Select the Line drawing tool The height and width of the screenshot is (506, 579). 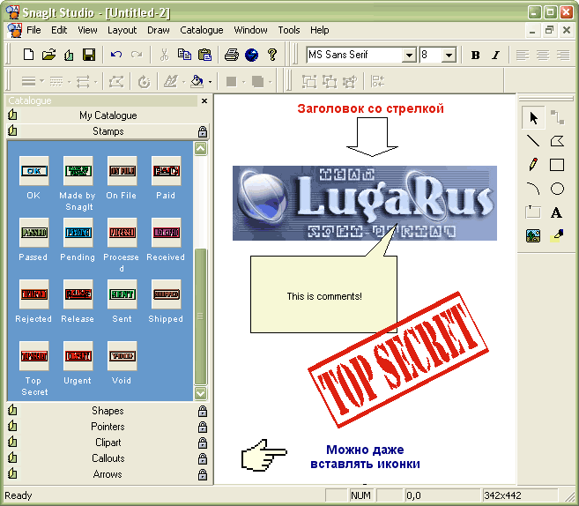pos(533,141)
